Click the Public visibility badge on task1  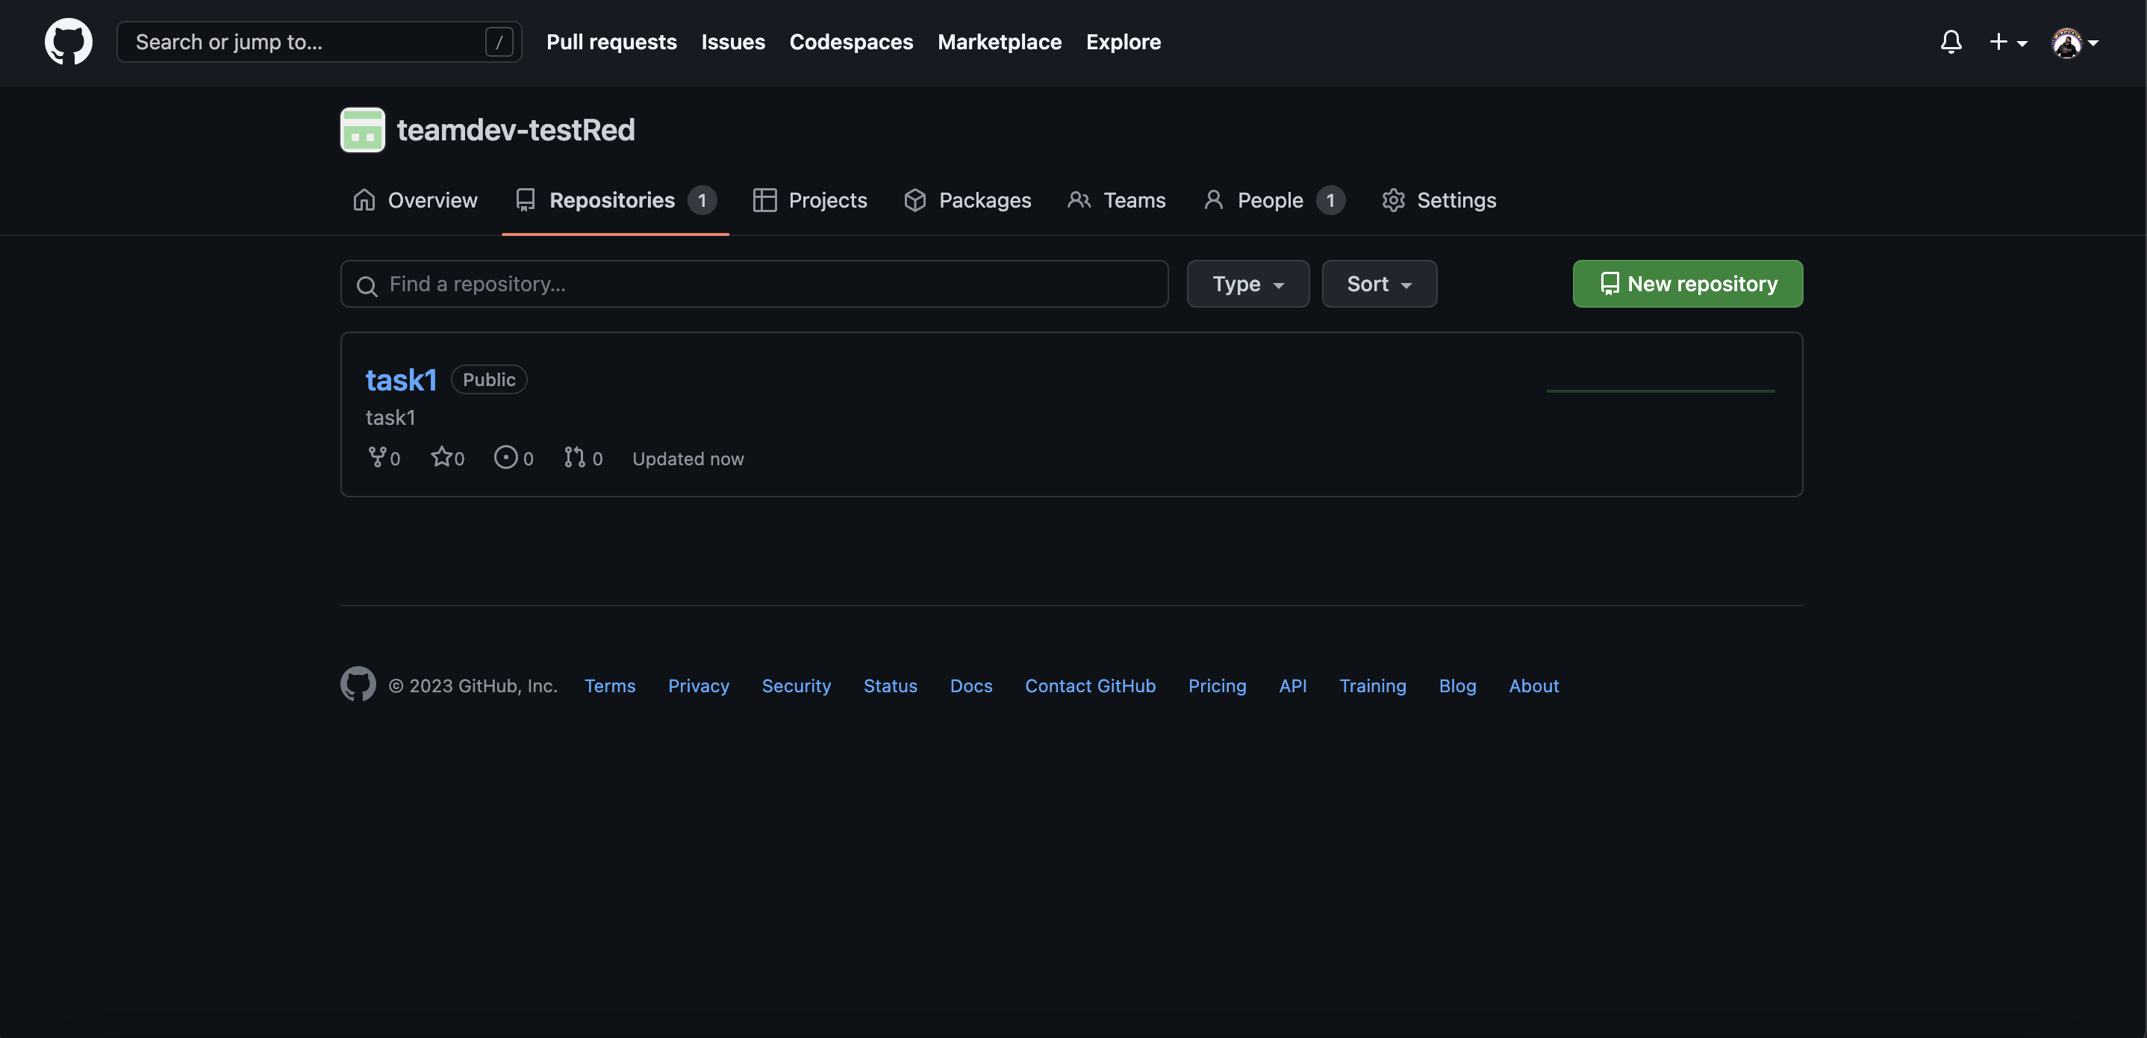pos(488,379)
